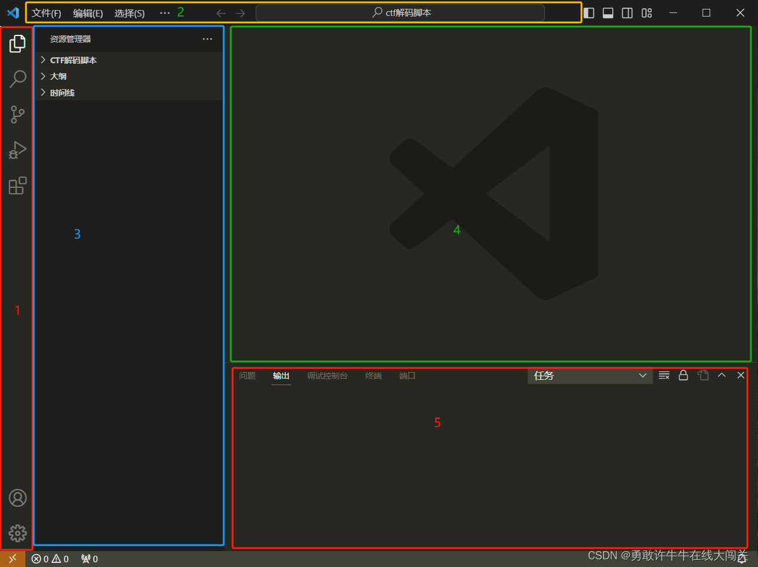Open Explorer's more actions ellipsis
The image size is (758, 567).
click(x=207, y=39)
